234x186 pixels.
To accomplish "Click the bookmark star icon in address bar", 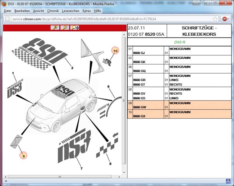I will click(x=215, y=19).
